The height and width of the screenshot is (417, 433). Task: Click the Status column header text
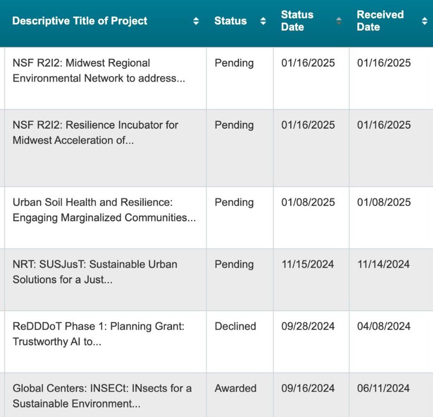230,21
